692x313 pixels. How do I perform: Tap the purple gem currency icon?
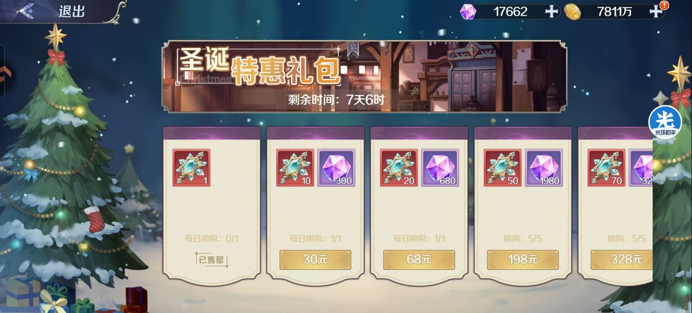point(468,12)
